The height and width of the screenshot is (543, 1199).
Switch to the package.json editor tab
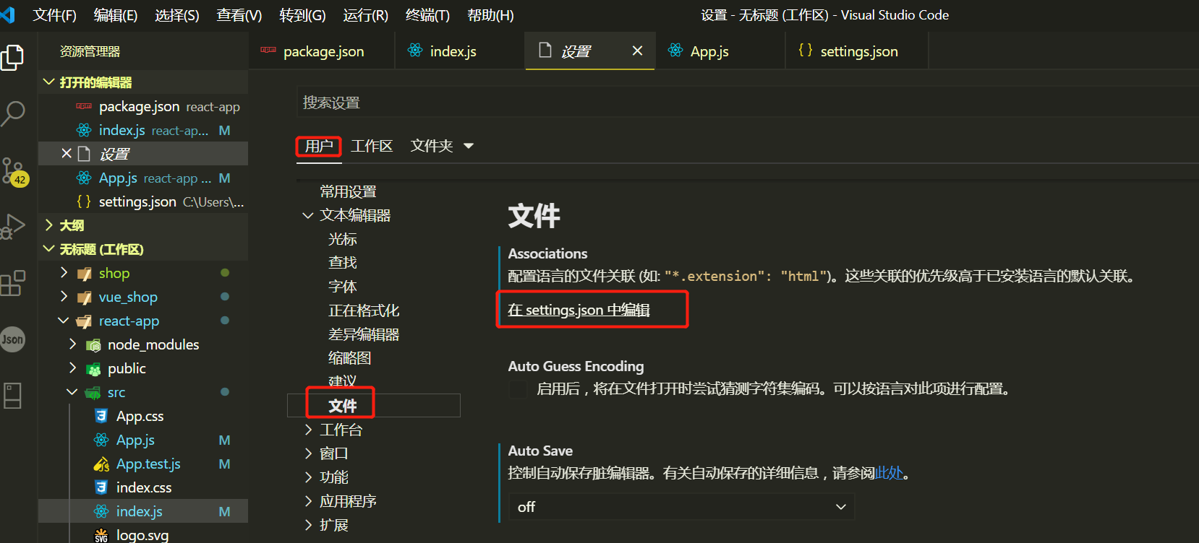pyautogui.click(x=323, y=51)
